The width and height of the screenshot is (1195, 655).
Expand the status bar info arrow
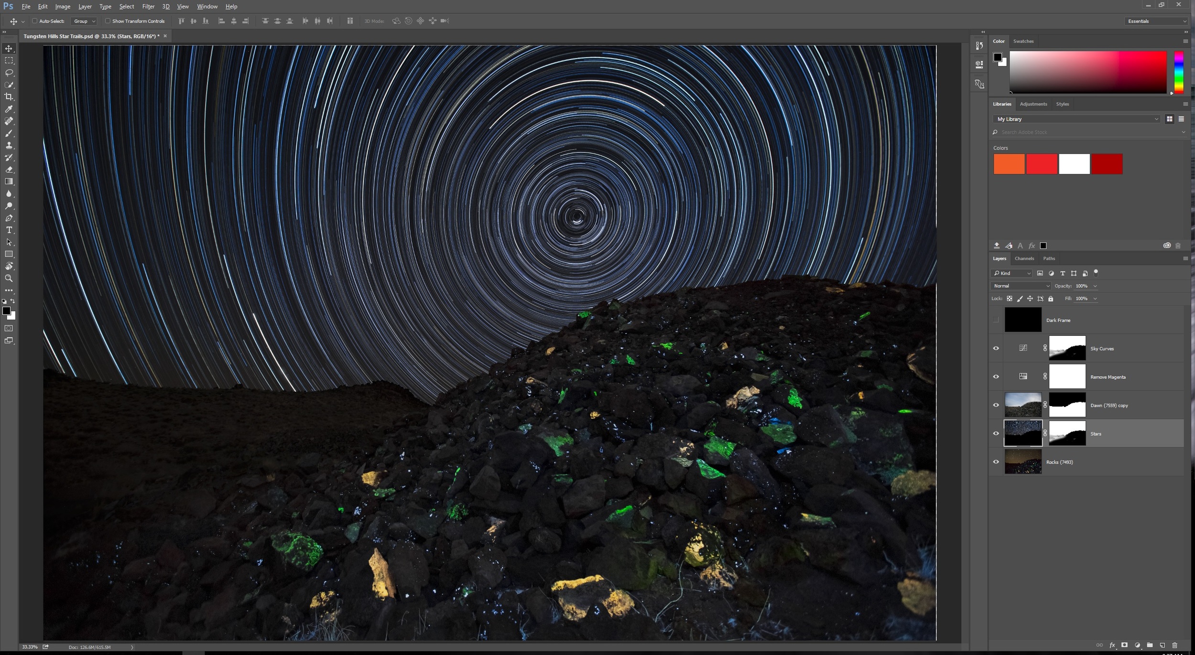(x=132, y=647)
